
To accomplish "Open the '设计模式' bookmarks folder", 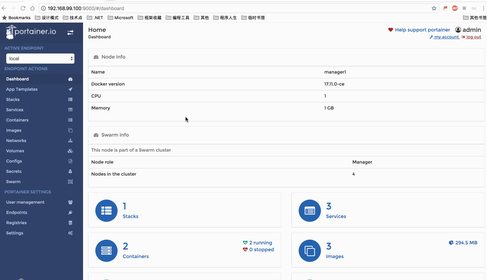I will coord(47,17).
